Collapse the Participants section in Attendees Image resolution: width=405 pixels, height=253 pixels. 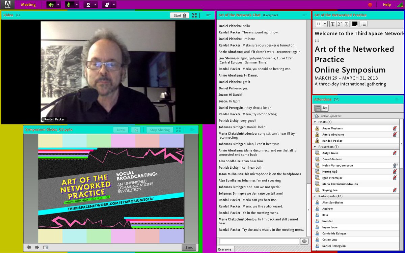(315, 196)
